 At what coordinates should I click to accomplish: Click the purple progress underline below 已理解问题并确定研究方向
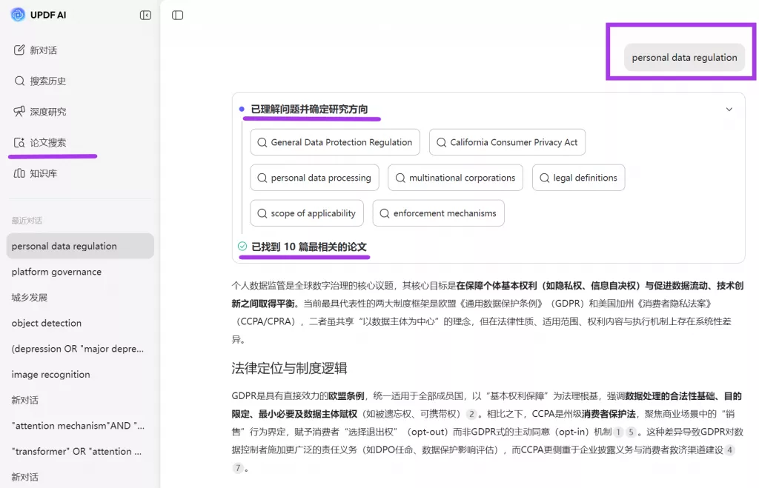click(311, 118)
